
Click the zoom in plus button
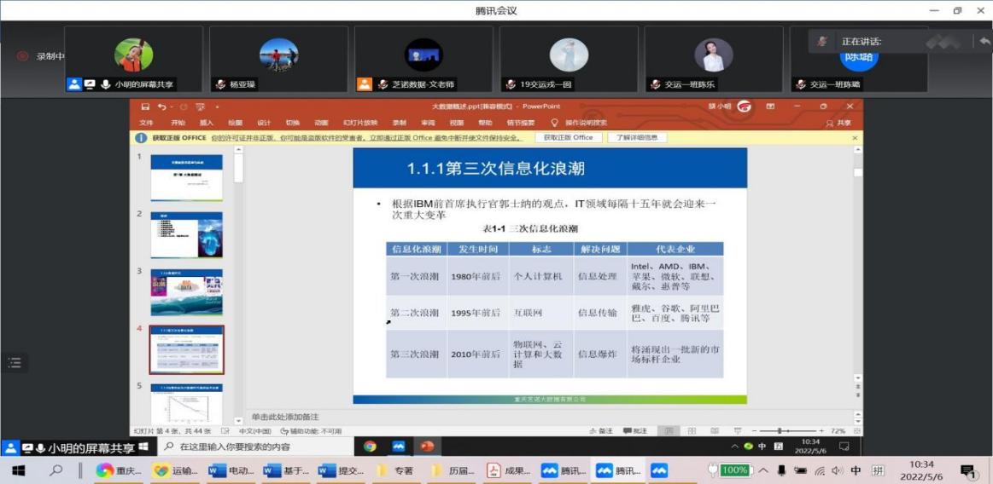822,431
